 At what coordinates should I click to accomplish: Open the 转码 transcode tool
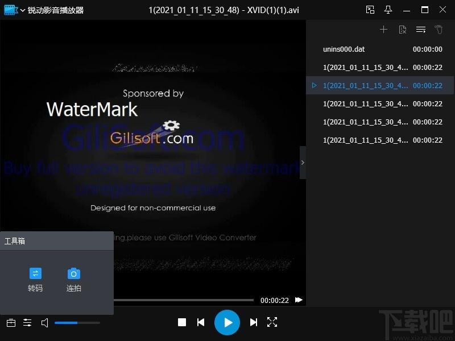35,280
